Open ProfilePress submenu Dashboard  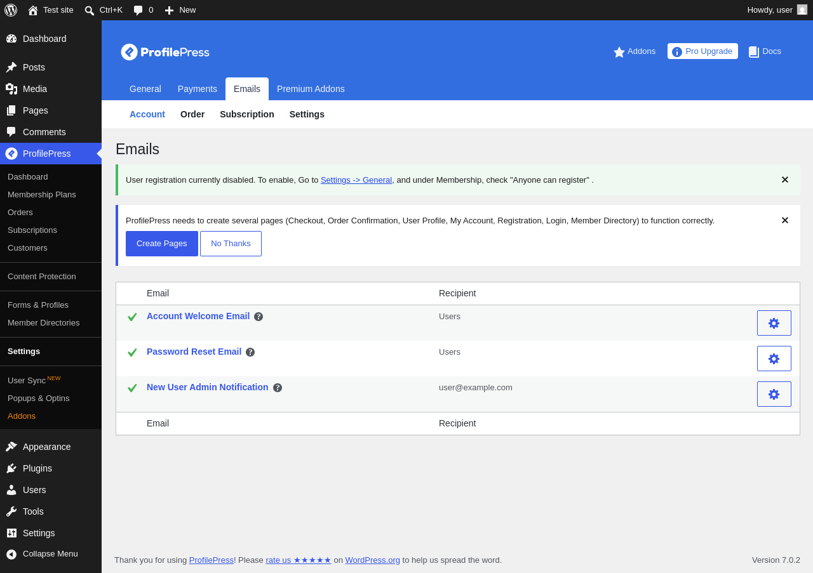(51, 177)
